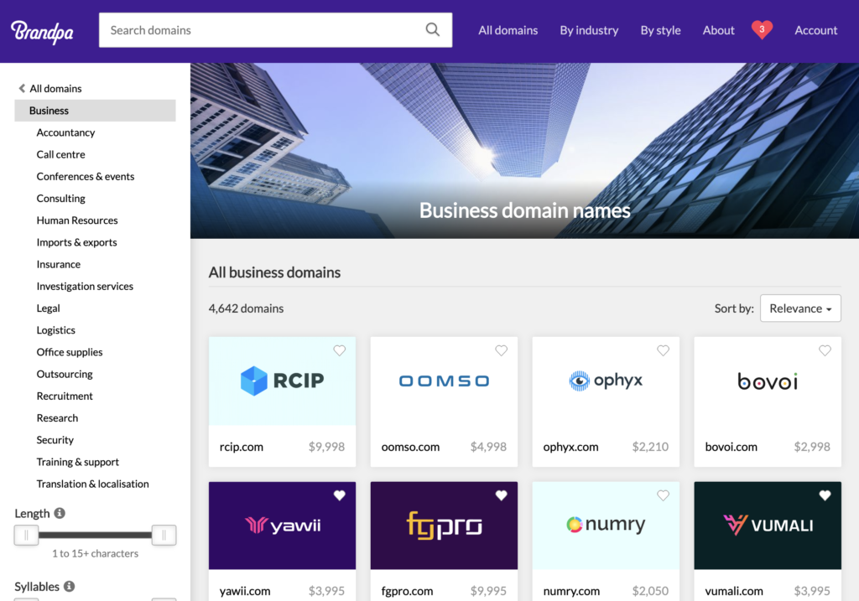The height and width of the screenshot is (601, 859).
Task: Click the right Length slider handle
Action: pyautogui.click(x=164, y=535)
